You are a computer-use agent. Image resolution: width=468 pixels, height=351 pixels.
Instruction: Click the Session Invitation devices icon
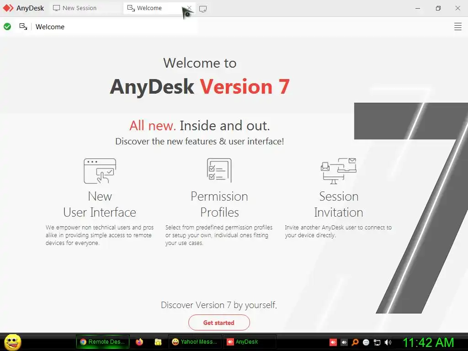tap(339, 171)
